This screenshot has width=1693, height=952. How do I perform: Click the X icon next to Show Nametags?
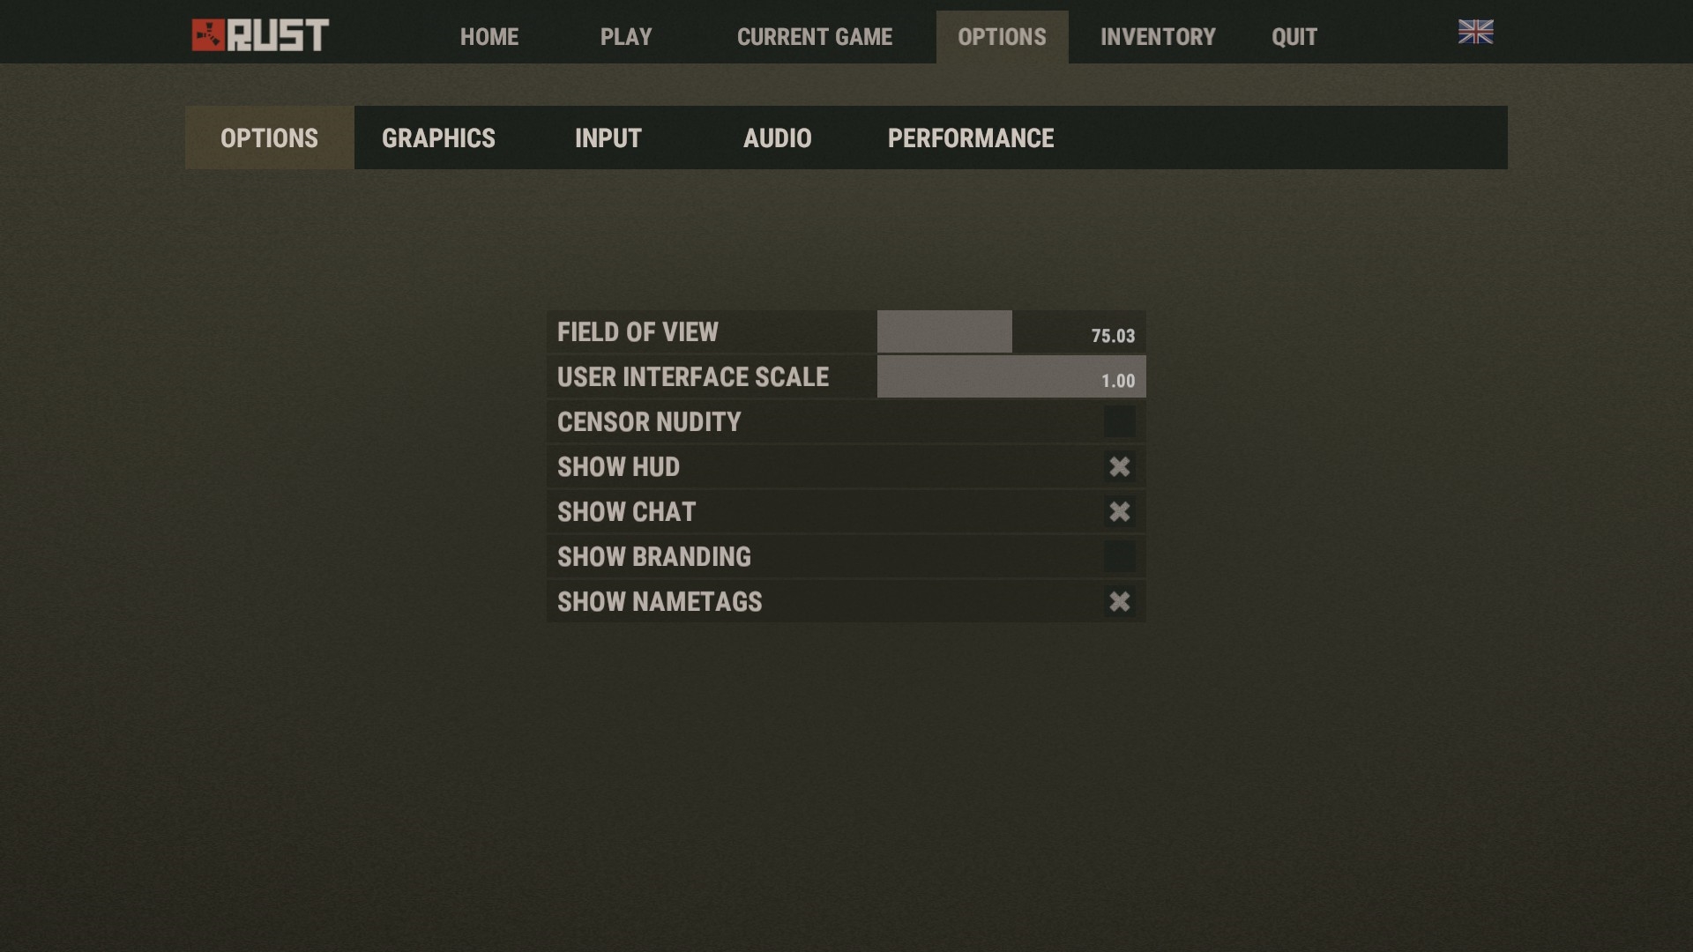pyautogui.click(x=1119, y=601)
